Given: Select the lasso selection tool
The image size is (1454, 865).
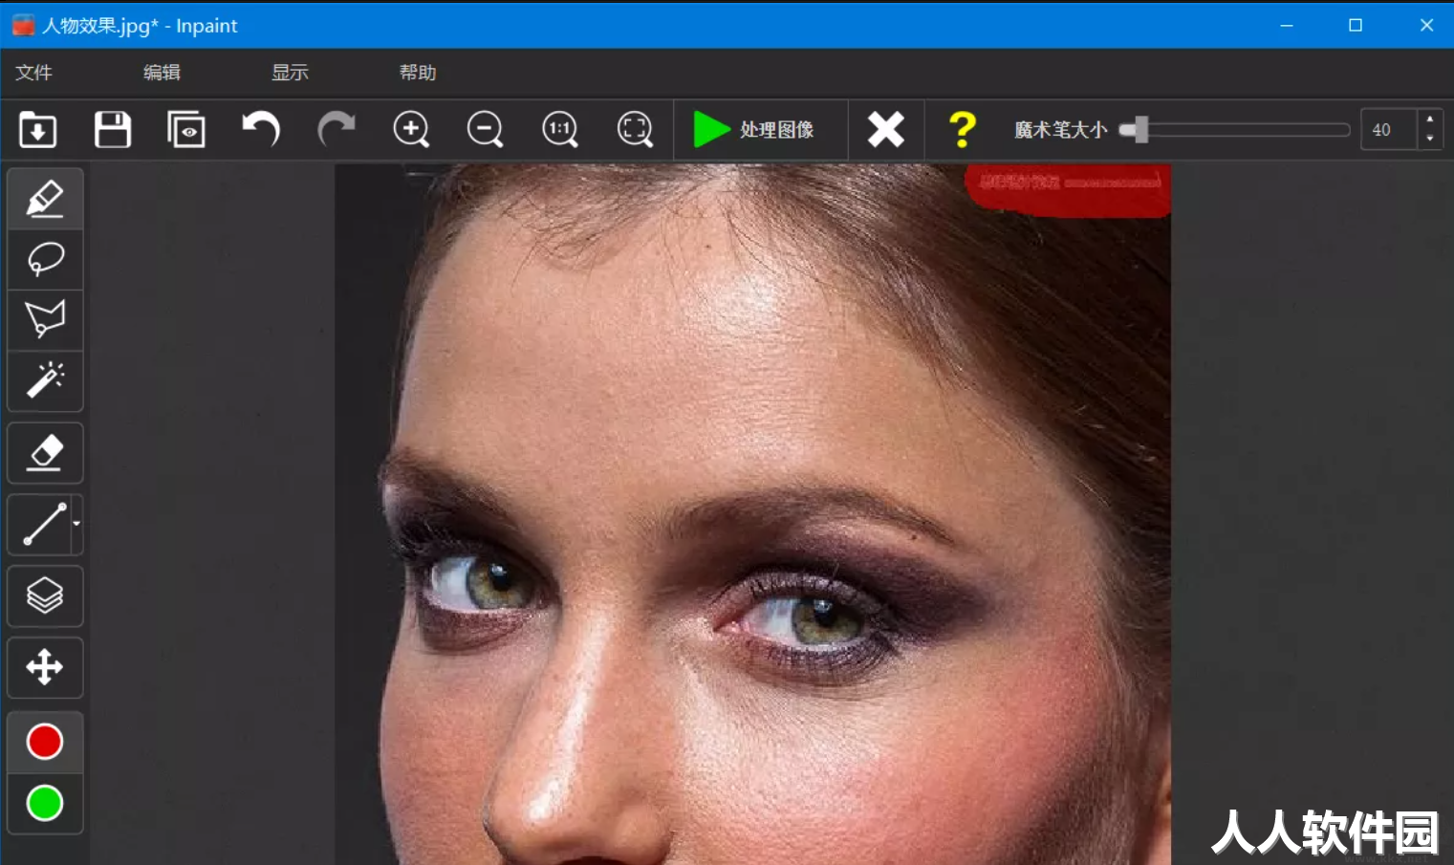Looking at the screenshot, I should (x=45, y=259).
